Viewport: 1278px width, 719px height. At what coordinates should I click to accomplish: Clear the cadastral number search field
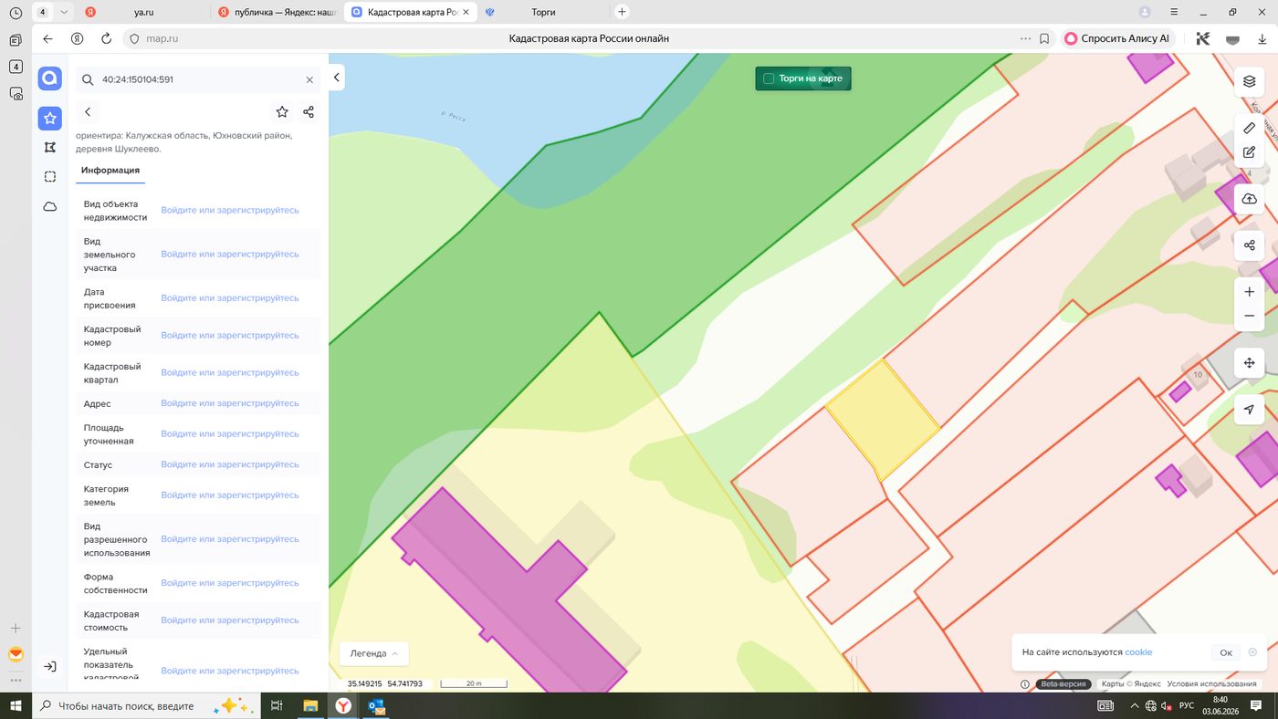point(309,79)
